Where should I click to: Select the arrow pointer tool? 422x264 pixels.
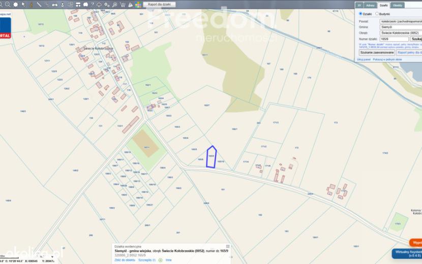tap(23, 5)
